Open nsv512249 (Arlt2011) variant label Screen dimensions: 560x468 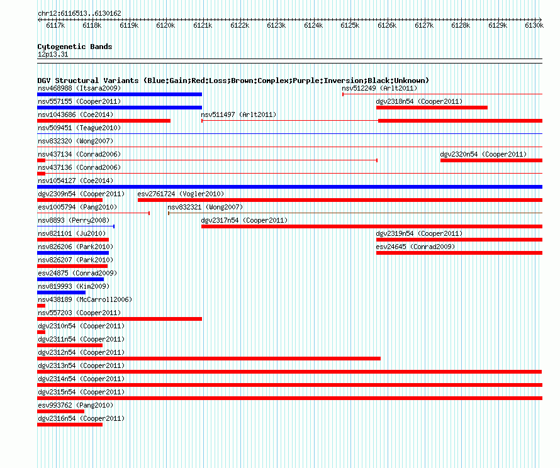click(379, 88)
